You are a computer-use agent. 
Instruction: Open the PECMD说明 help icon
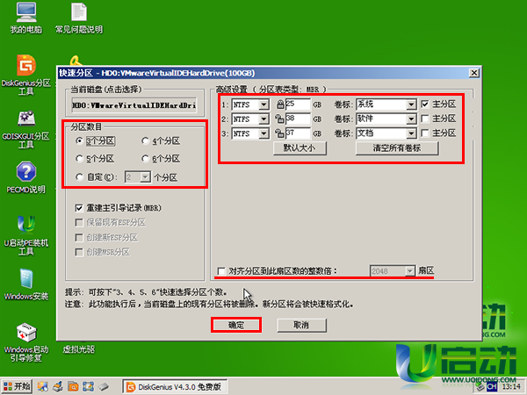click(x=26, y=177)
